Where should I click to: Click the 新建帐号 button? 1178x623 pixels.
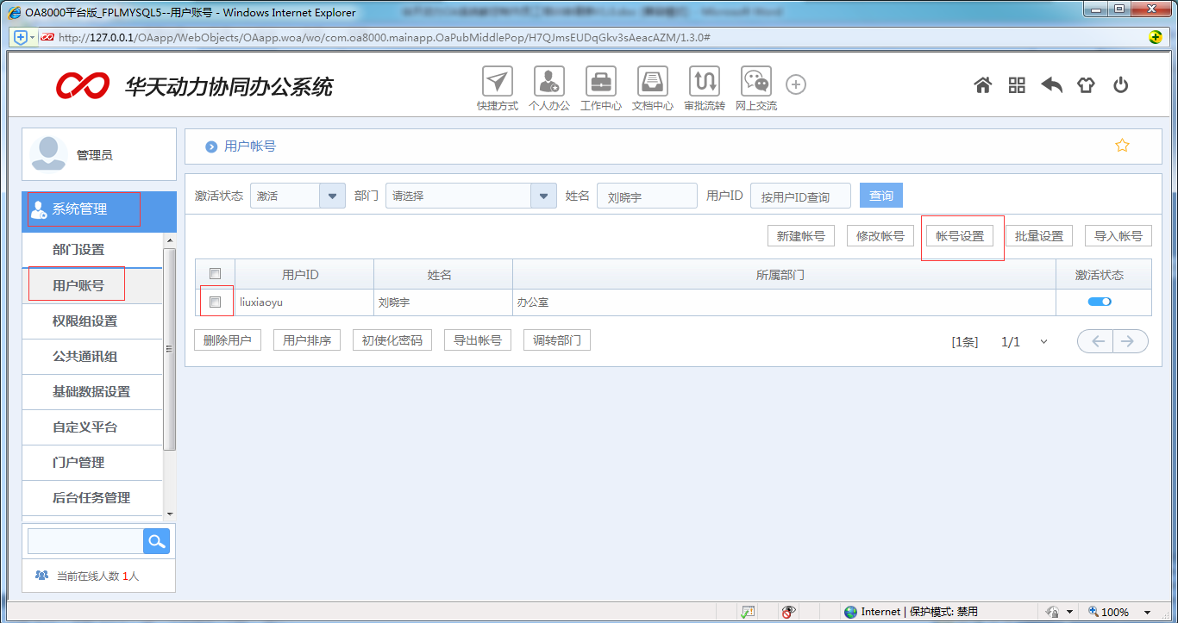[x=800, y=235]
